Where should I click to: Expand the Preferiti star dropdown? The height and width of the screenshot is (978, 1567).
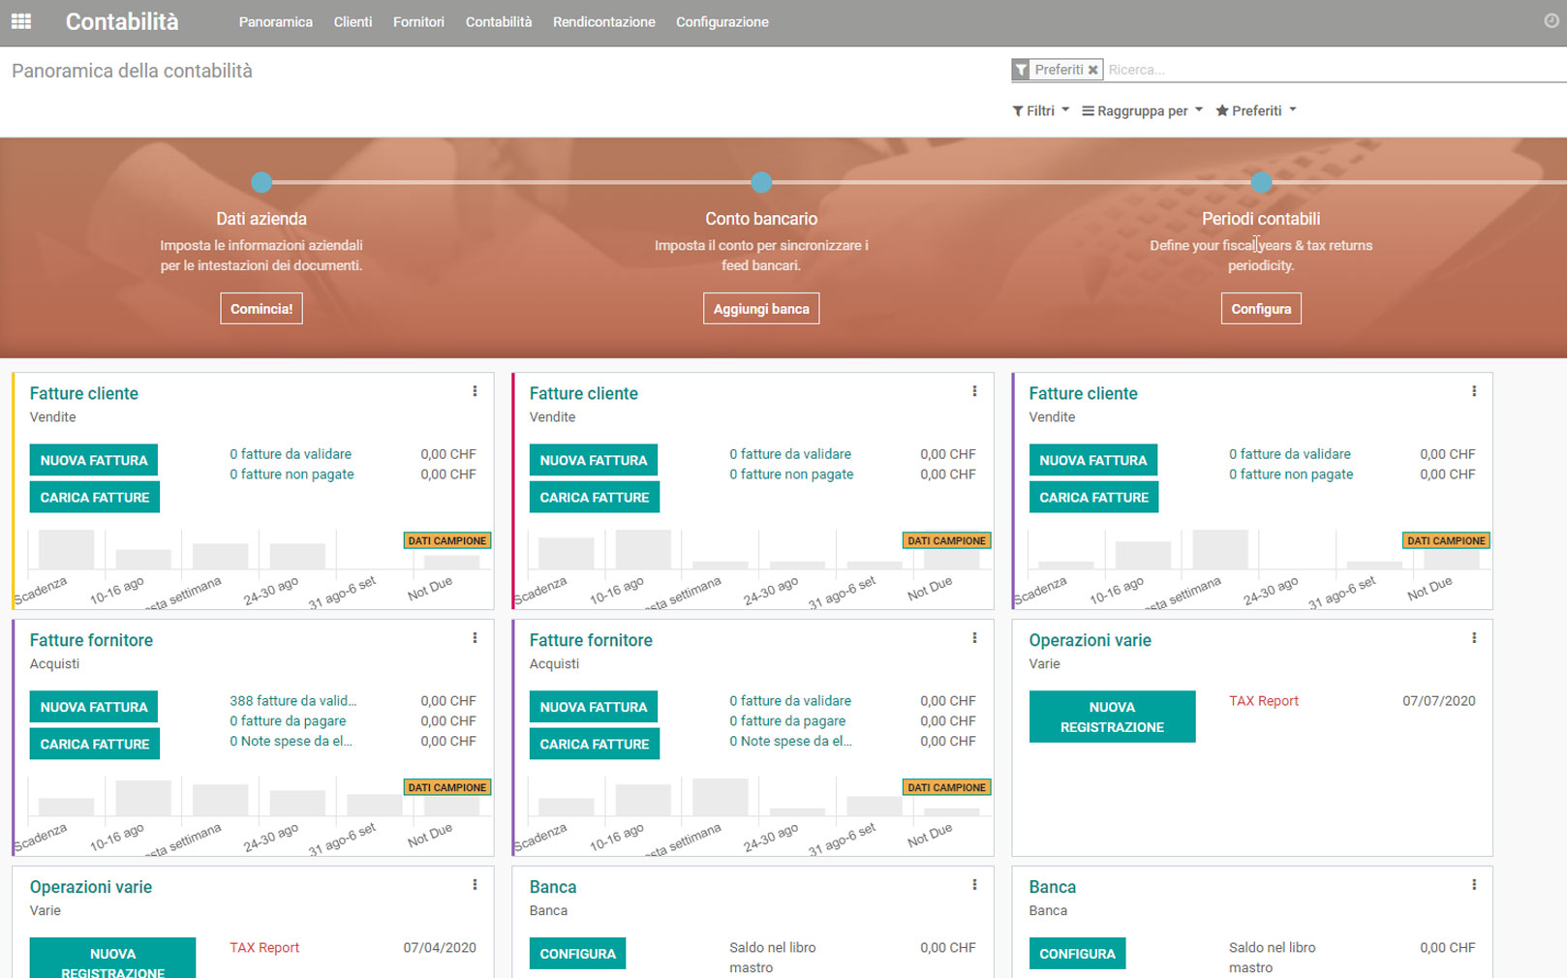(x=1256, y=110)
